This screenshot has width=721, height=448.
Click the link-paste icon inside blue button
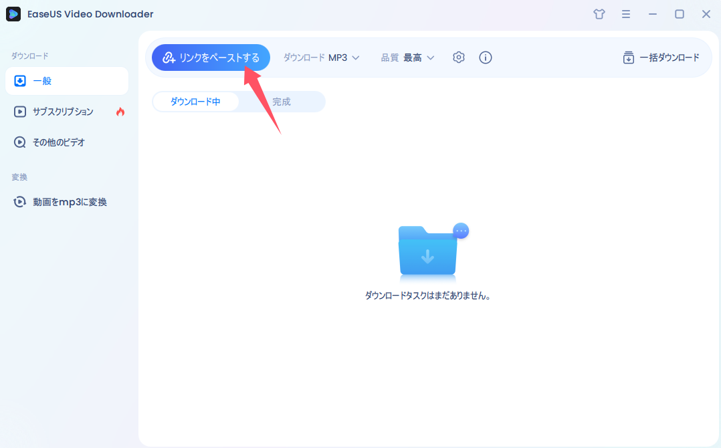[x=167, y=58]
